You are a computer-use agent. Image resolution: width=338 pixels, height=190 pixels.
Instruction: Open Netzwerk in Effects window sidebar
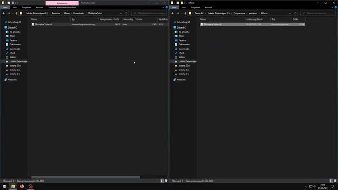click(181, 80)
